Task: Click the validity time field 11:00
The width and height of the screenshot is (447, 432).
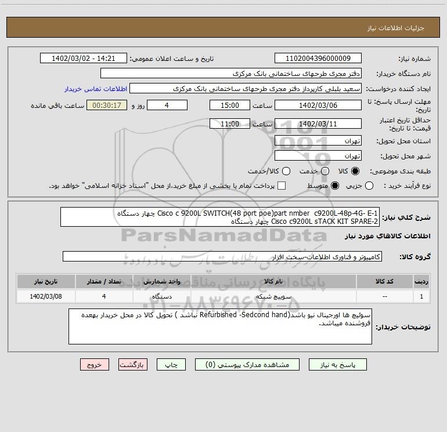Action: [230, 124]
